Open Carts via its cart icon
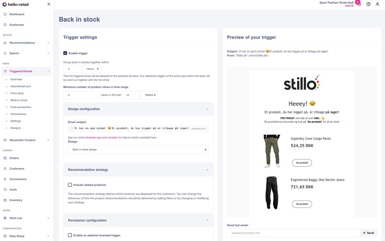Screen dimensions: 385x241 5,190
